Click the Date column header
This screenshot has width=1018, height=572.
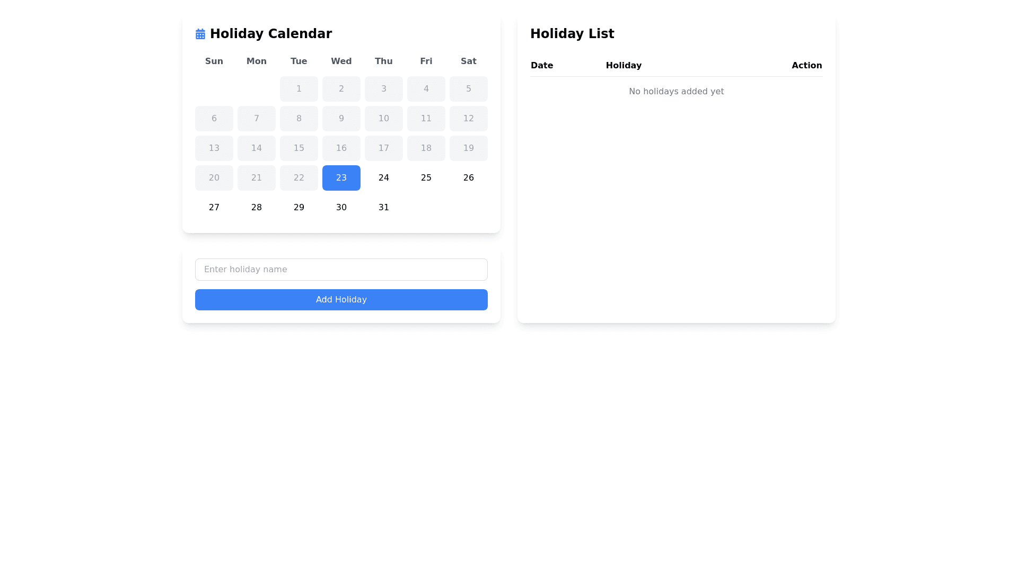pos(542,66)
